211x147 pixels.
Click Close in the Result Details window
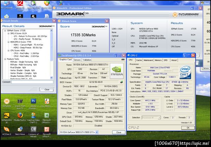point(47,89)
